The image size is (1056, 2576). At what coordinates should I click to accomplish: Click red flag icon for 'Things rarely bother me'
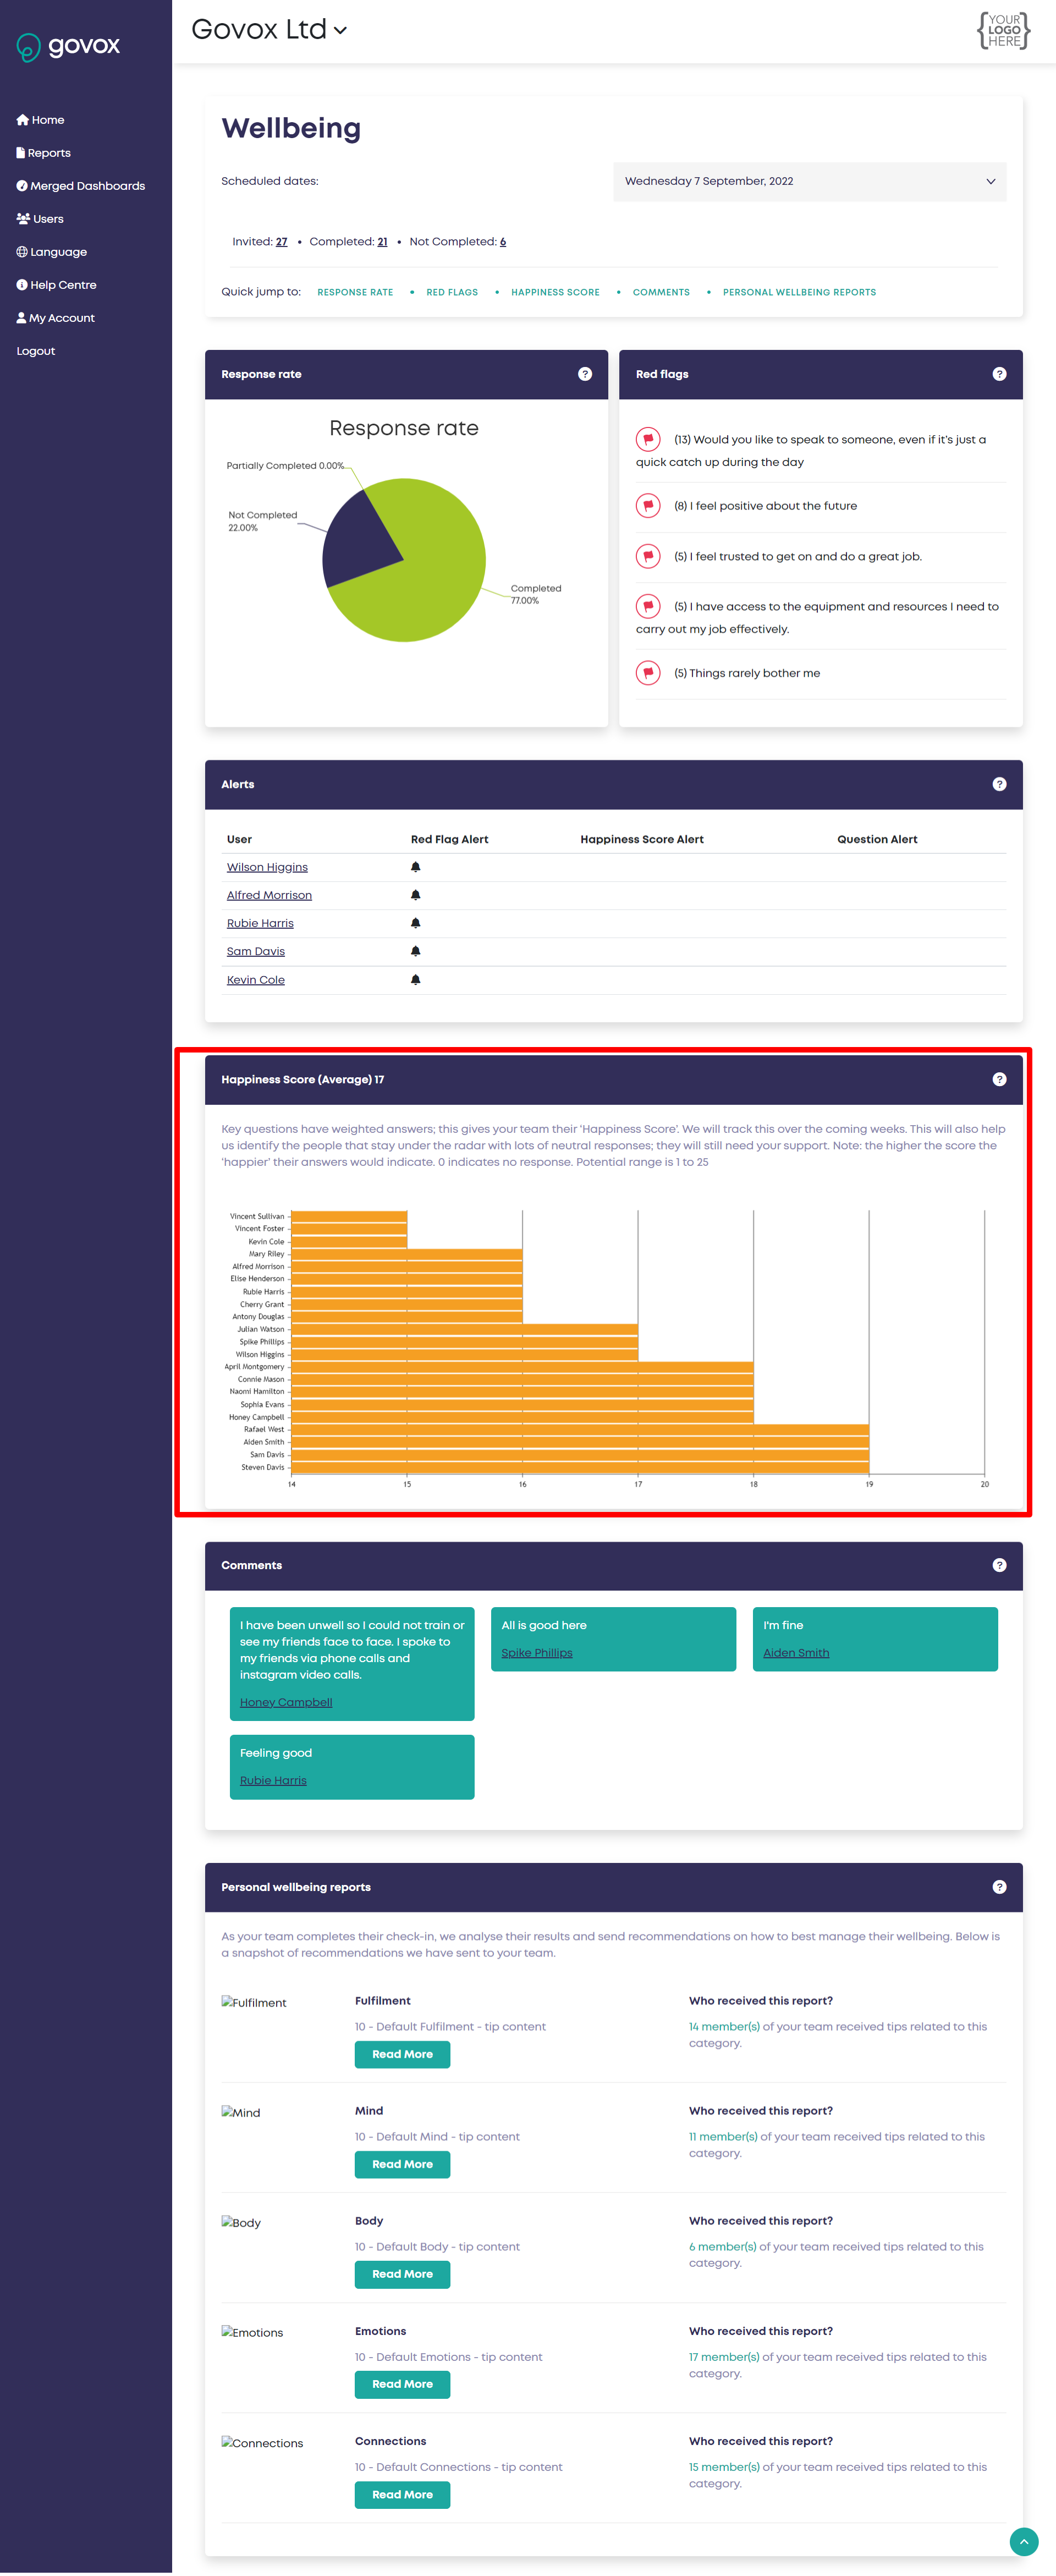pyautogui.click(x=648, y=673)
